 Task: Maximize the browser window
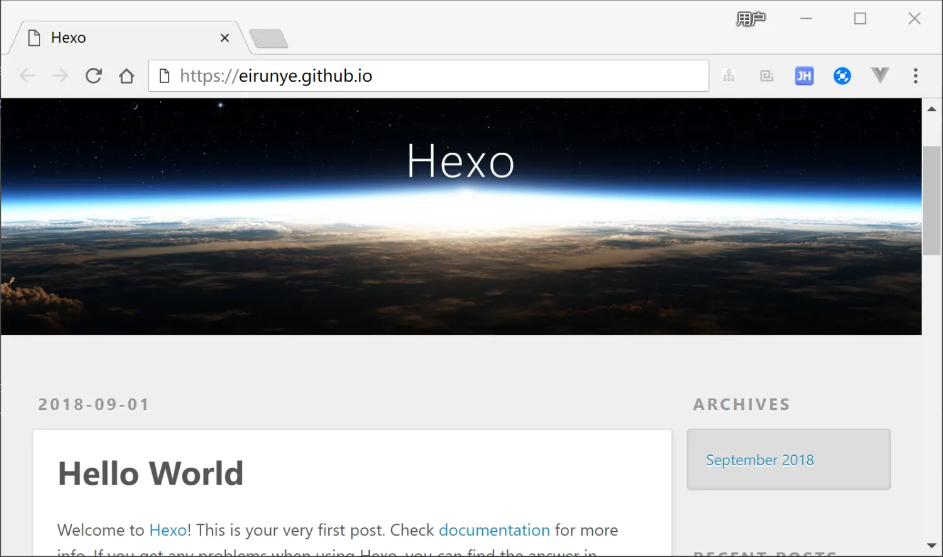(860, 19)
